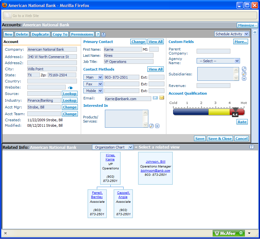Screen dimensions: 260x239
Task: Click Firefox logo in title bar
Action: (5, 5)
